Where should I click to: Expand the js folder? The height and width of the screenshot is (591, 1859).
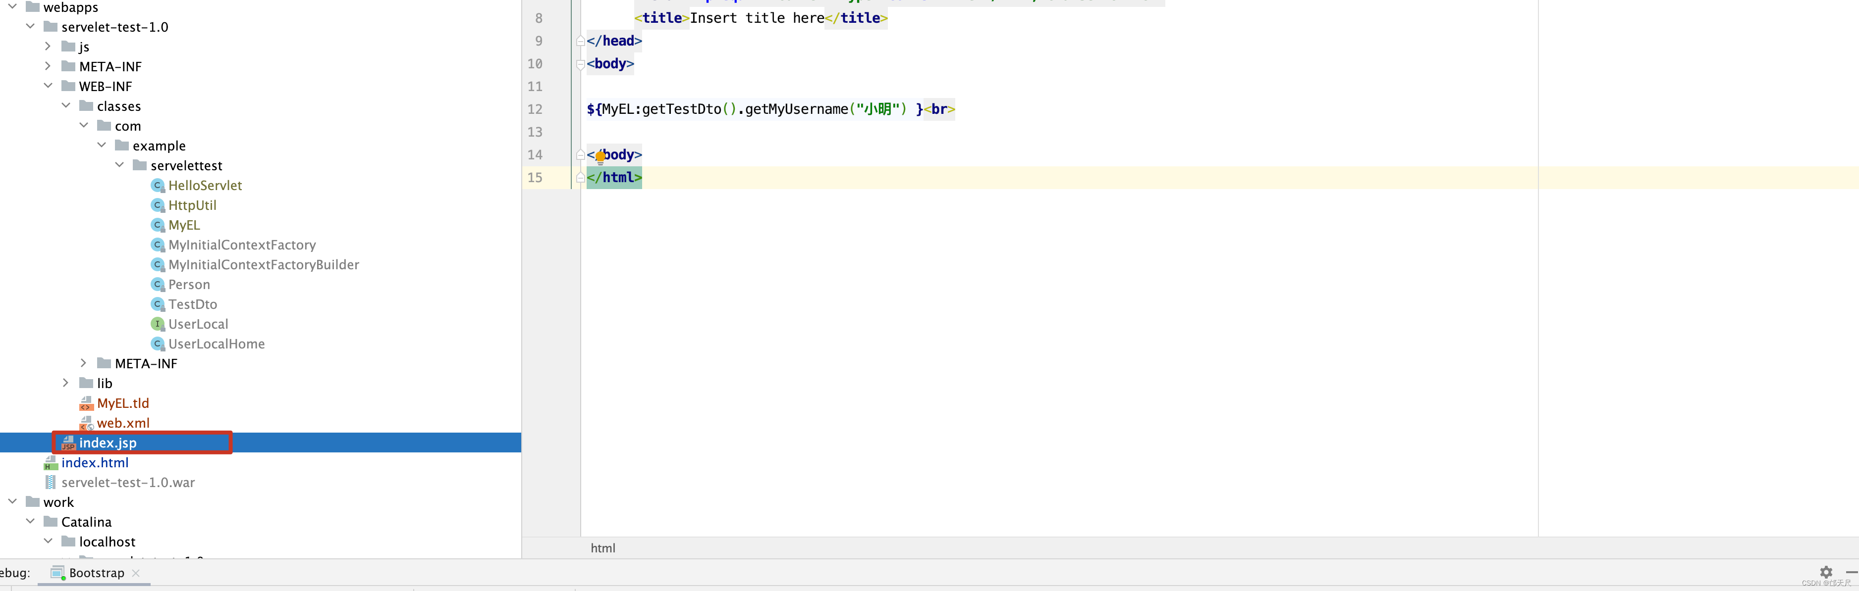(48, 47)
